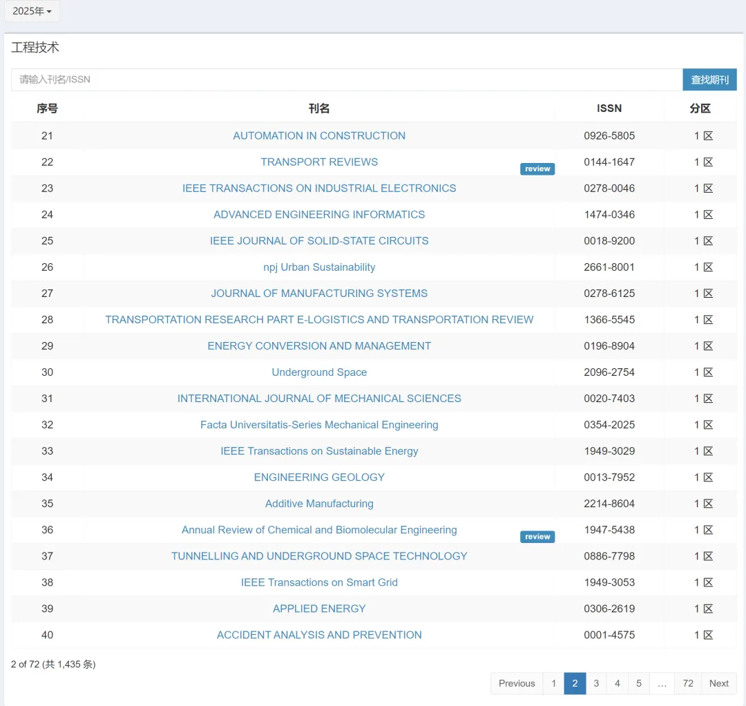Viewport: 746px width, 706px height.
Task: Open AUTOMATION IN CONSTRUCTION journal link
Action: coord(319,136)
